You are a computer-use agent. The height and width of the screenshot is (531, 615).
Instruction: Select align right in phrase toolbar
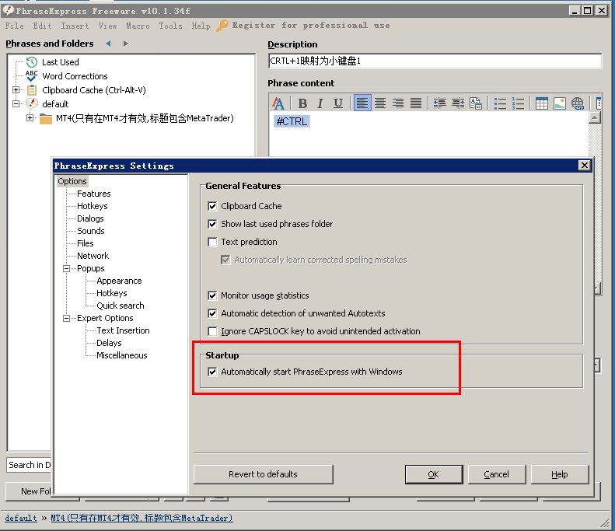398,103
